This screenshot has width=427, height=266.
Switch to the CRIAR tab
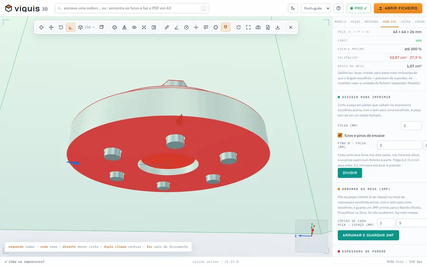coord(420,22)
